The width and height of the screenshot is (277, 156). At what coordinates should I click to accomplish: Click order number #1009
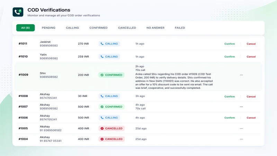(23, 75)
